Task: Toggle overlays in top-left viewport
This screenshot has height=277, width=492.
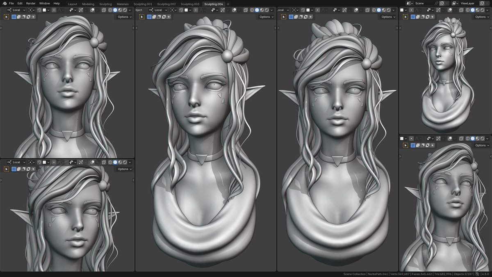Action: pyautogui.click(x=93, y=10)
